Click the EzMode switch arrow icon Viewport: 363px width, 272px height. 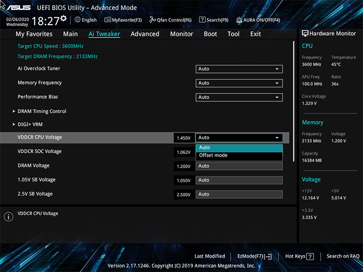pos(268,256)
